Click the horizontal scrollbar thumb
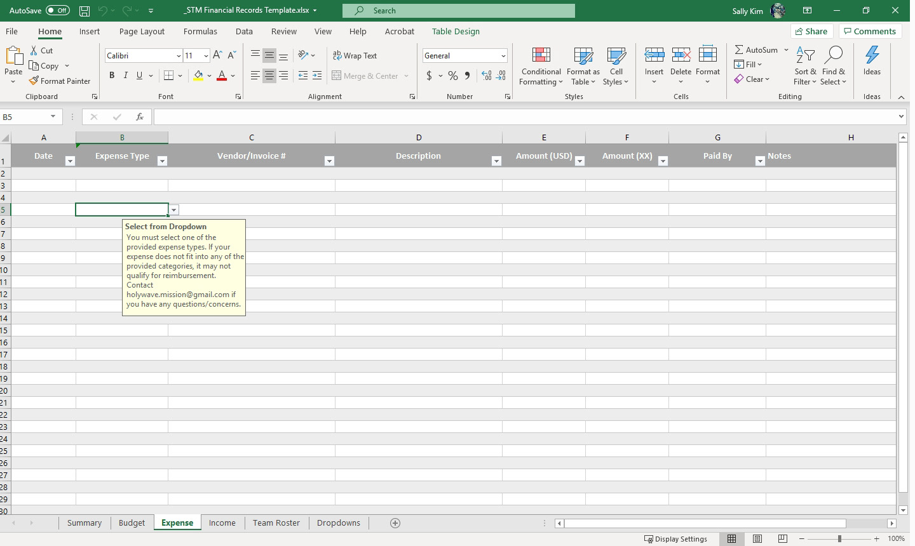 pyautogui.click(x=705, y=523)
